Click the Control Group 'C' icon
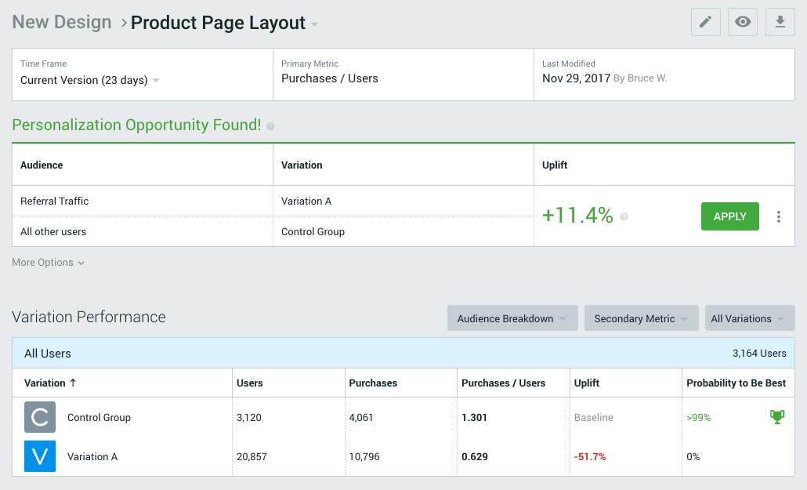Screen dimensions: 807x490 40,417
